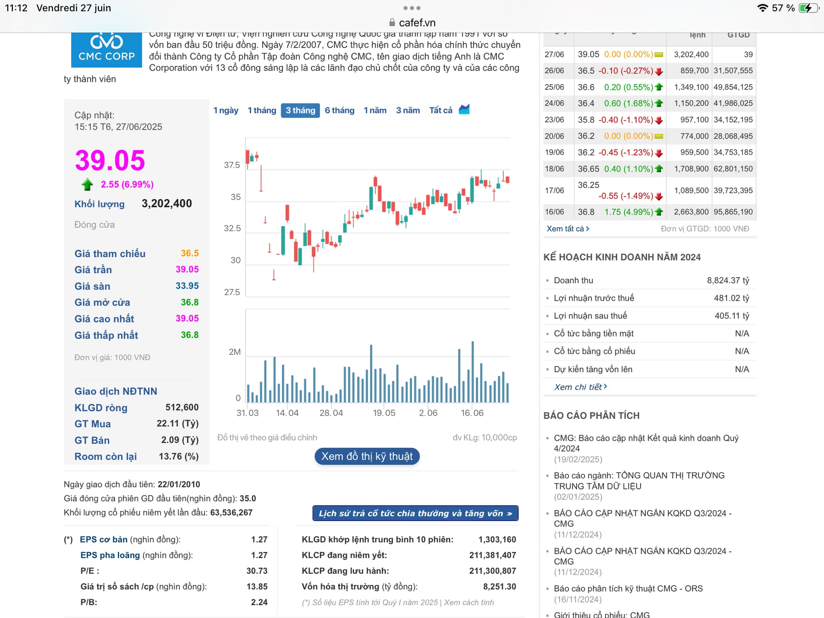Click the green up arrow in the 16/06 row
This screenshot has width=824, height=618.
pyautogui.click(x=659, y=212)
